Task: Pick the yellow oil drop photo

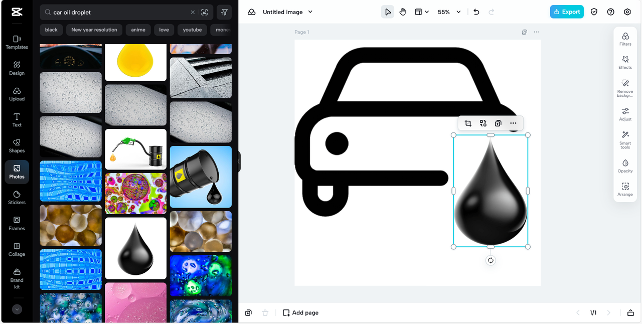Action: pyautogui.click(x=135, y=62)
